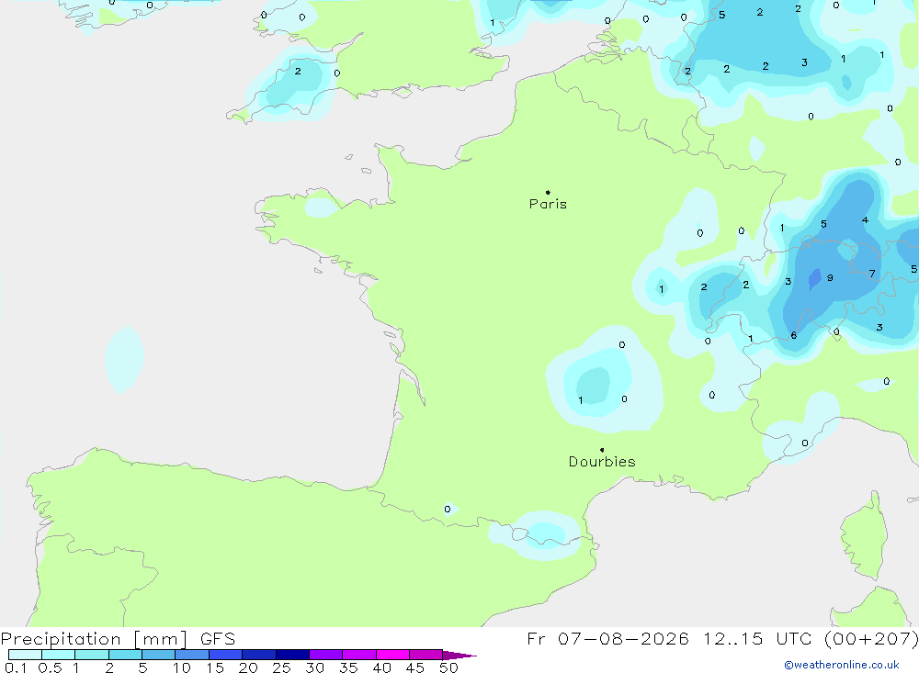
Task: Click the 'Precipitation [mm]' title text
Action: [94, 639]
